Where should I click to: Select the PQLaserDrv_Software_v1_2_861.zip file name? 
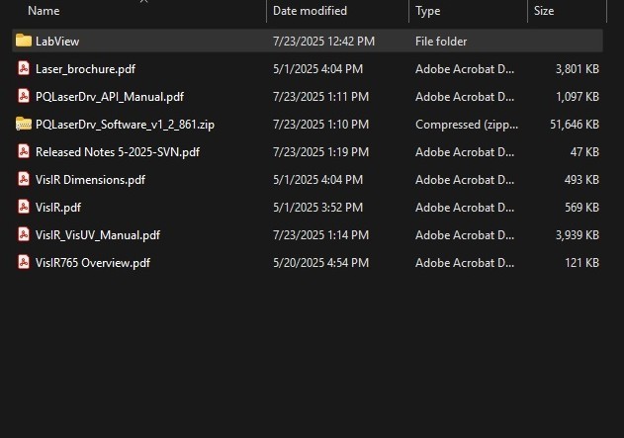pos(124,125)
